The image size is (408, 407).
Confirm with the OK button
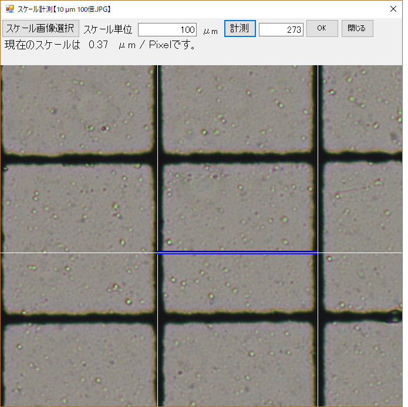[x=322, y=29]
